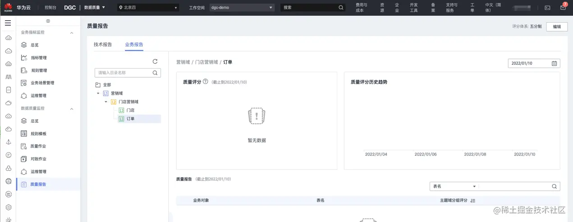Open the 开发工具 top menu
573x222 pixels.
(413, 8)
